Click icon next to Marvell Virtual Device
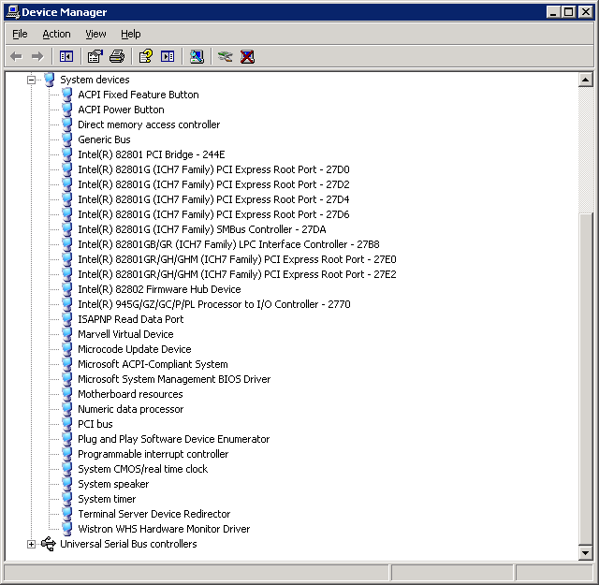 click(66, 334)
